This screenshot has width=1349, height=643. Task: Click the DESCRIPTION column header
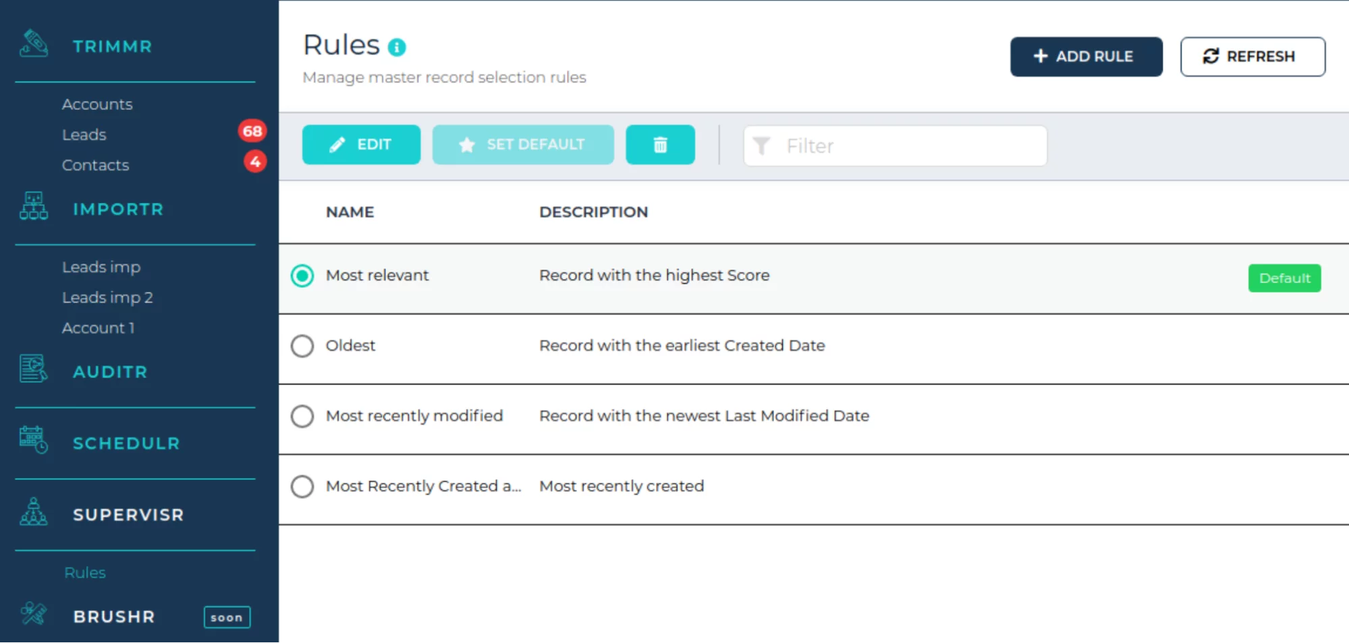pos(593,212)
